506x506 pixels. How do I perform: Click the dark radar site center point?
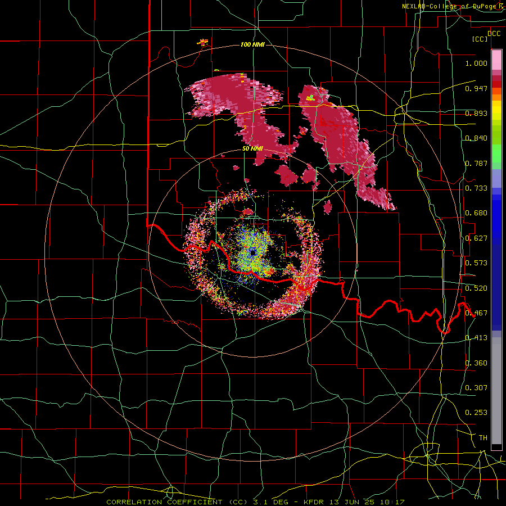[x=252, y=252]
